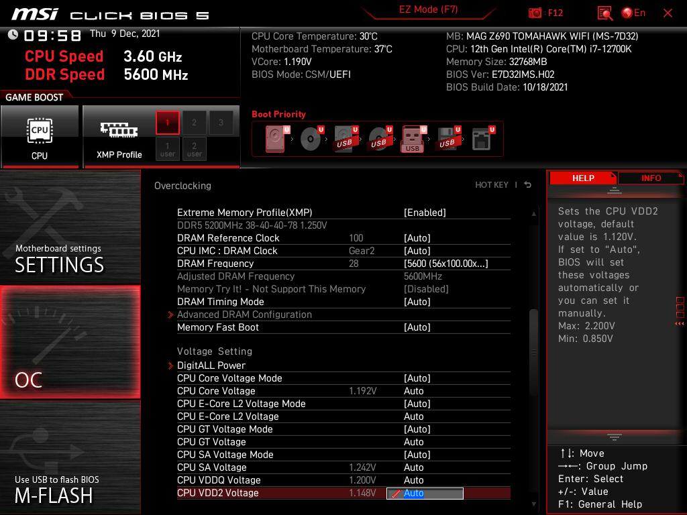
Task: Toggle the XMP Profile memory button
Action: click(x=119, y=137)
